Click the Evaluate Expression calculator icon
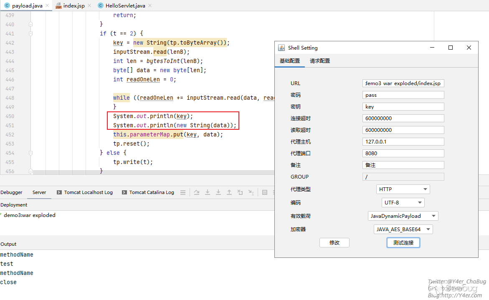Screen dimensions: 489x300 click(265, 192)
